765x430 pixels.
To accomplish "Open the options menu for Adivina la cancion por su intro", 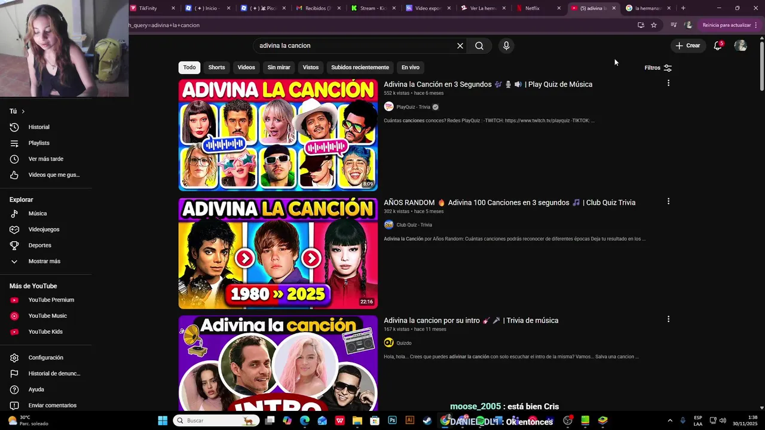I will [668, 319].
